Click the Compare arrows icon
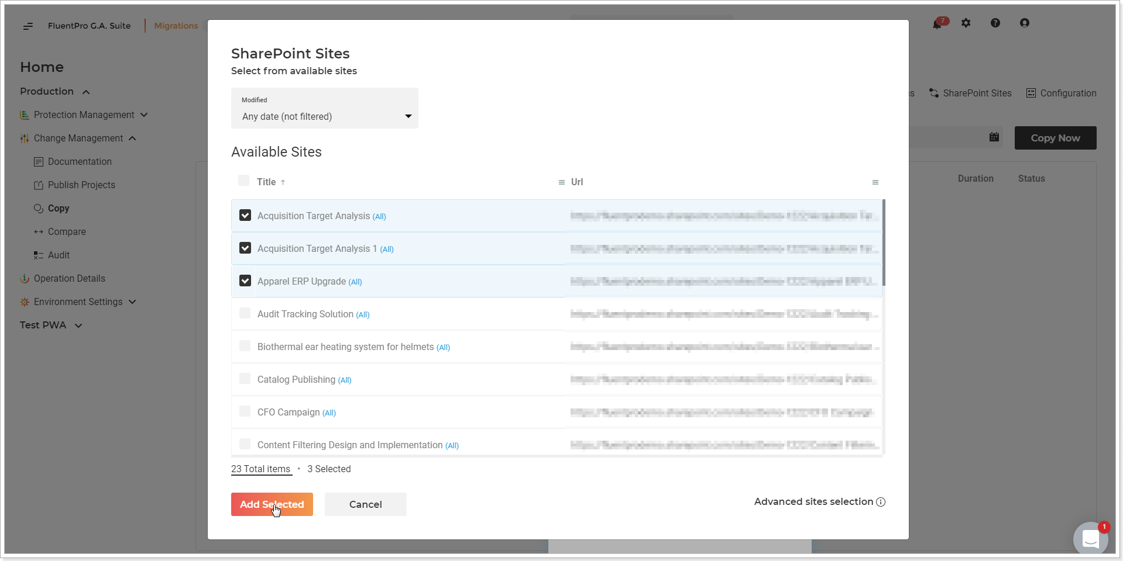The image size is (1123, 561). 39,231
